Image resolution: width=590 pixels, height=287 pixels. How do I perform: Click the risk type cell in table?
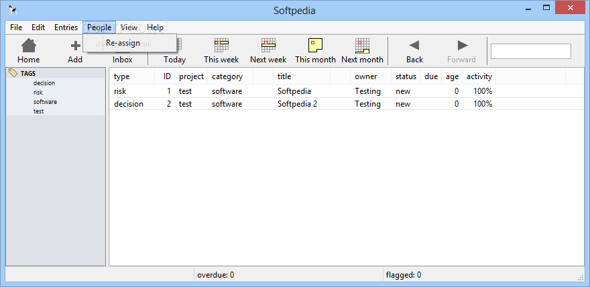(120, 91)
